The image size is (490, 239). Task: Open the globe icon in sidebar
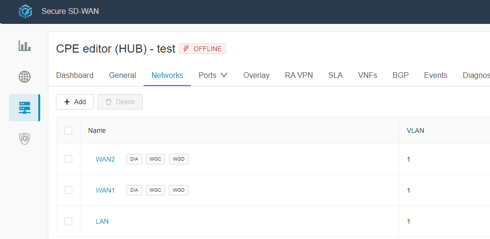pos(24,76)
